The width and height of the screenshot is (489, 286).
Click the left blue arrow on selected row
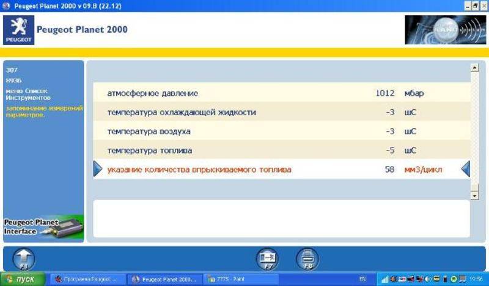click(x=97, y=169)
